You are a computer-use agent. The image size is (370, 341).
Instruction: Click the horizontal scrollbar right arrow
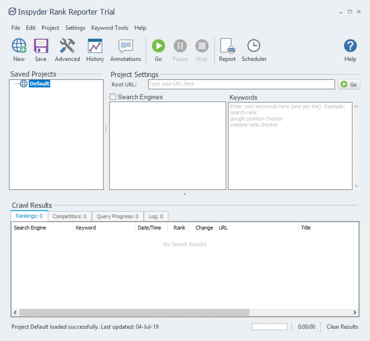point(355,312)
